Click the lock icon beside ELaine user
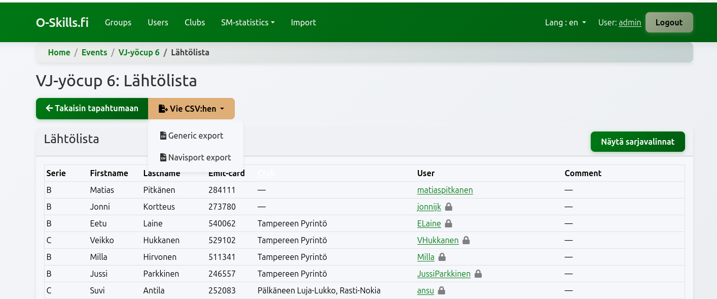The height and width of the screenshot is (299, 717). tap(449, 224)
